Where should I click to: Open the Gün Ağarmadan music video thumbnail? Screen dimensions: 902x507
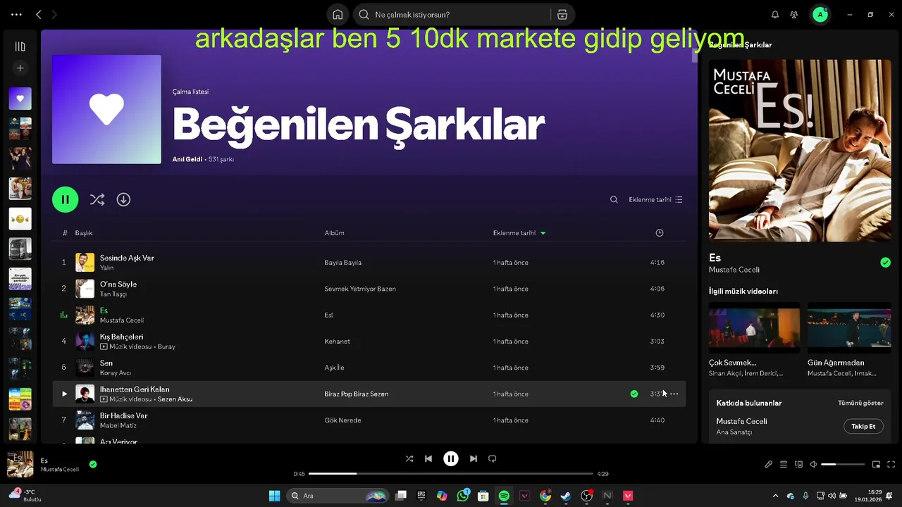[849, 327]
